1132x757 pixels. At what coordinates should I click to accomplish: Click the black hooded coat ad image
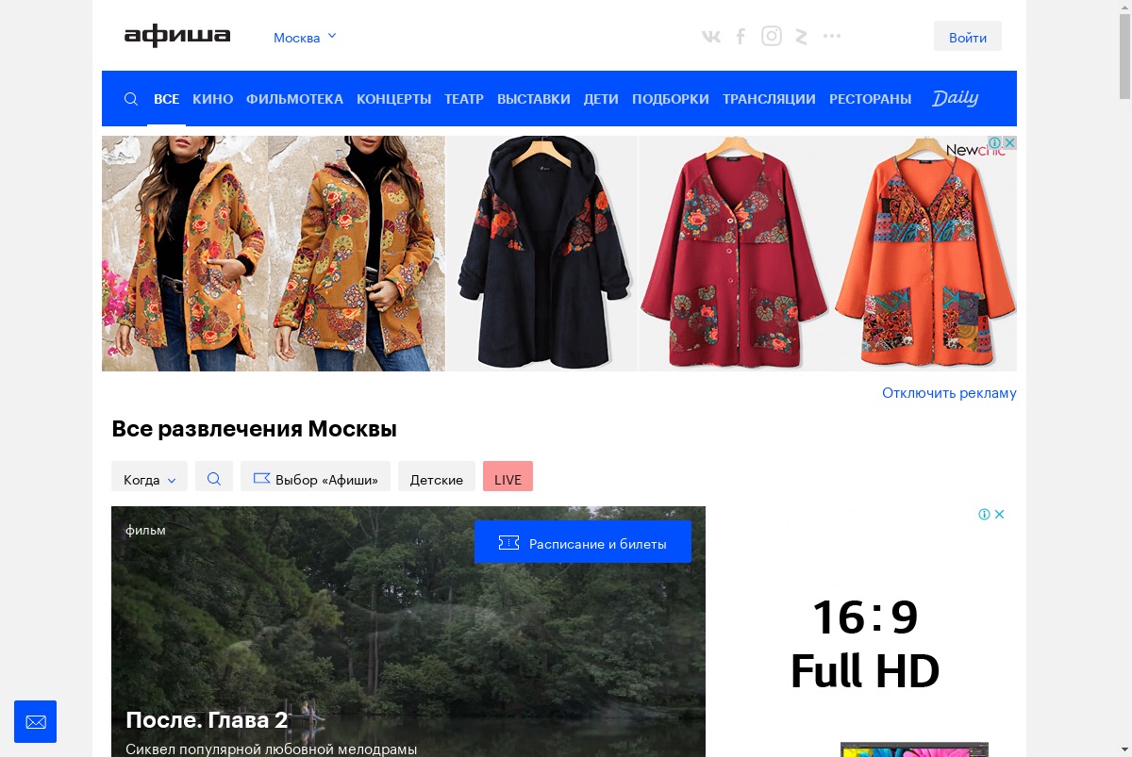click(542, 254)
